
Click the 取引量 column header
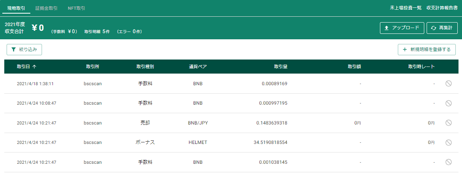coord(280,67)
